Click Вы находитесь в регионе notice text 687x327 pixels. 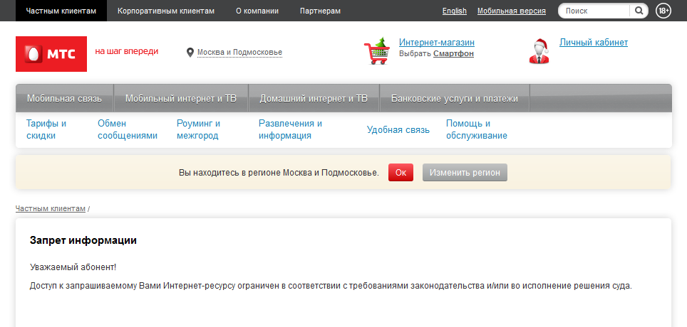point(279,172)
